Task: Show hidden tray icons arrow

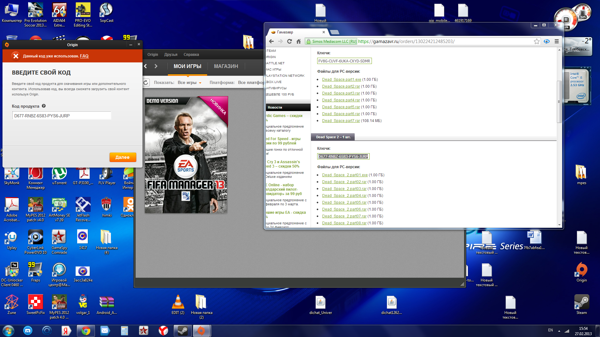Action: [x=559, y=331]
